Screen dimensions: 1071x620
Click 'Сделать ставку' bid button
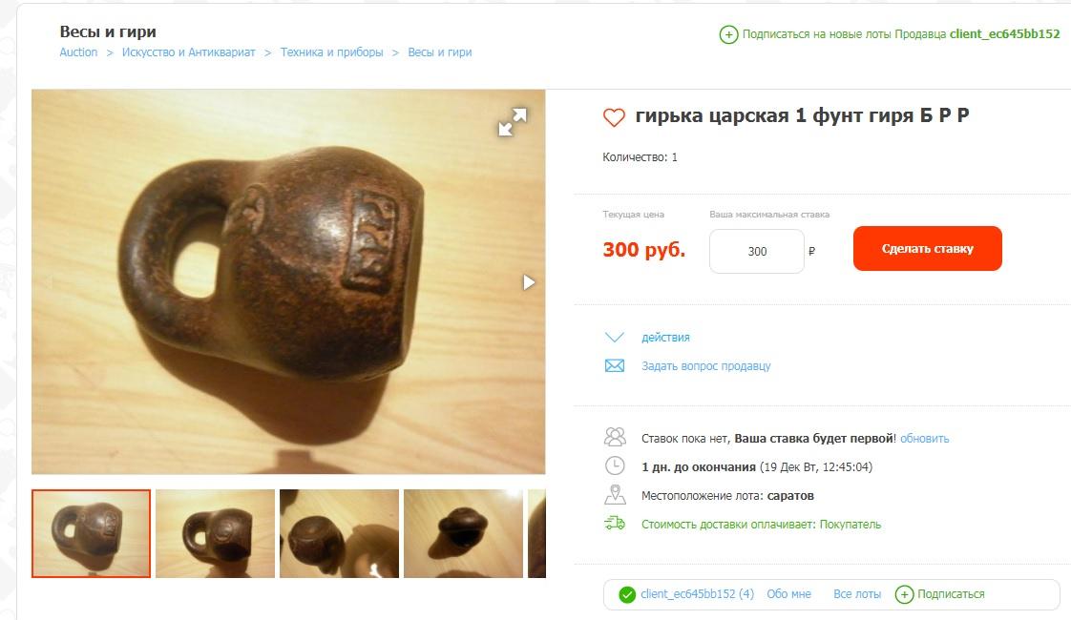coord(927,249)
